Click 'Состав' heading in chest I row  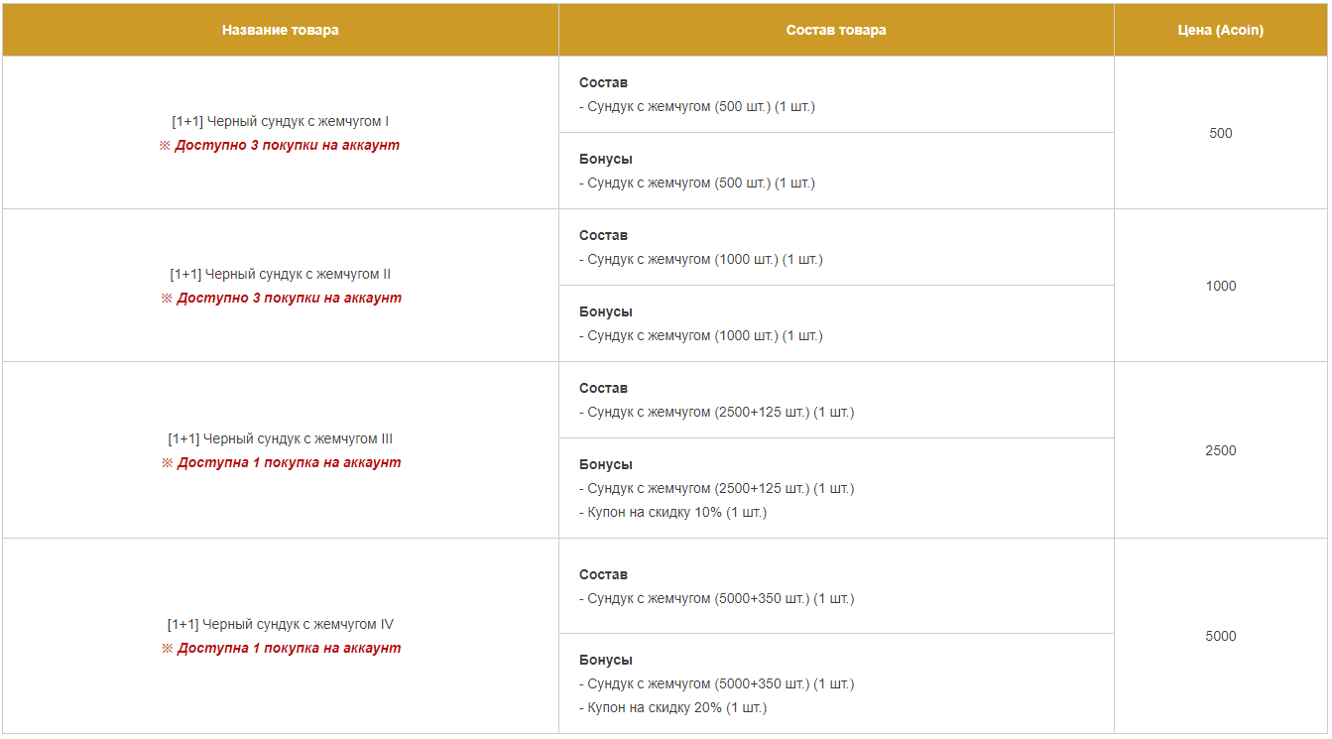(x=603, y=82)
